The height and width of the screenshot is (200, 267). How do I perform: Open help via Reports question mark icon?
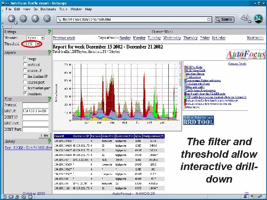pos(49,53)
